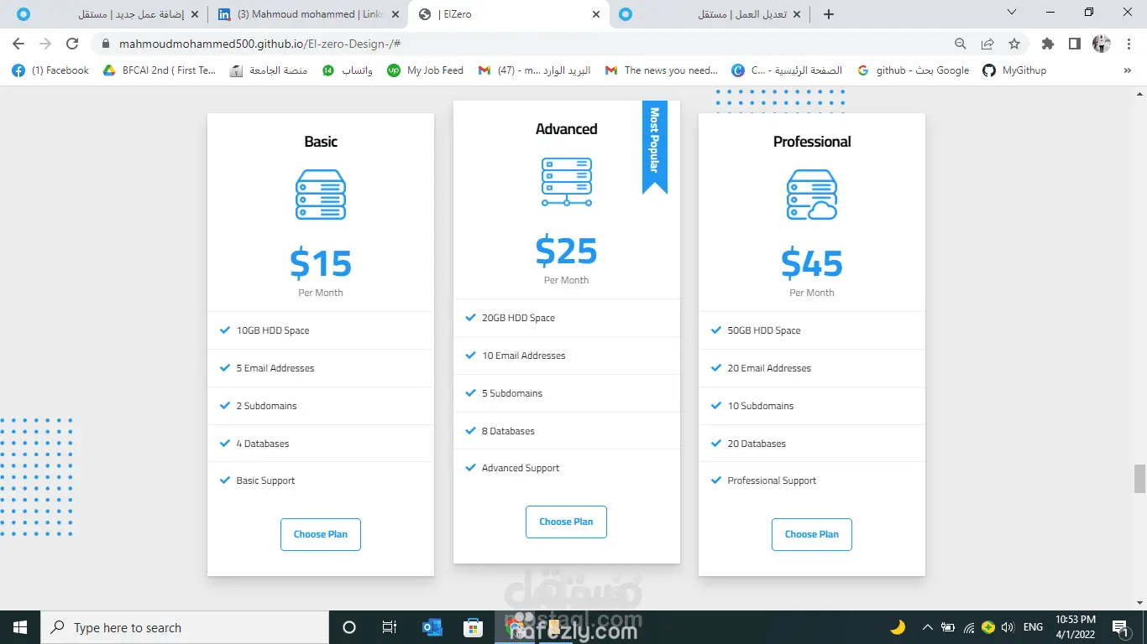Expand the tab search dropdown arrow
Viewport: 1147px width, 644px height.
pos(1012,13)
